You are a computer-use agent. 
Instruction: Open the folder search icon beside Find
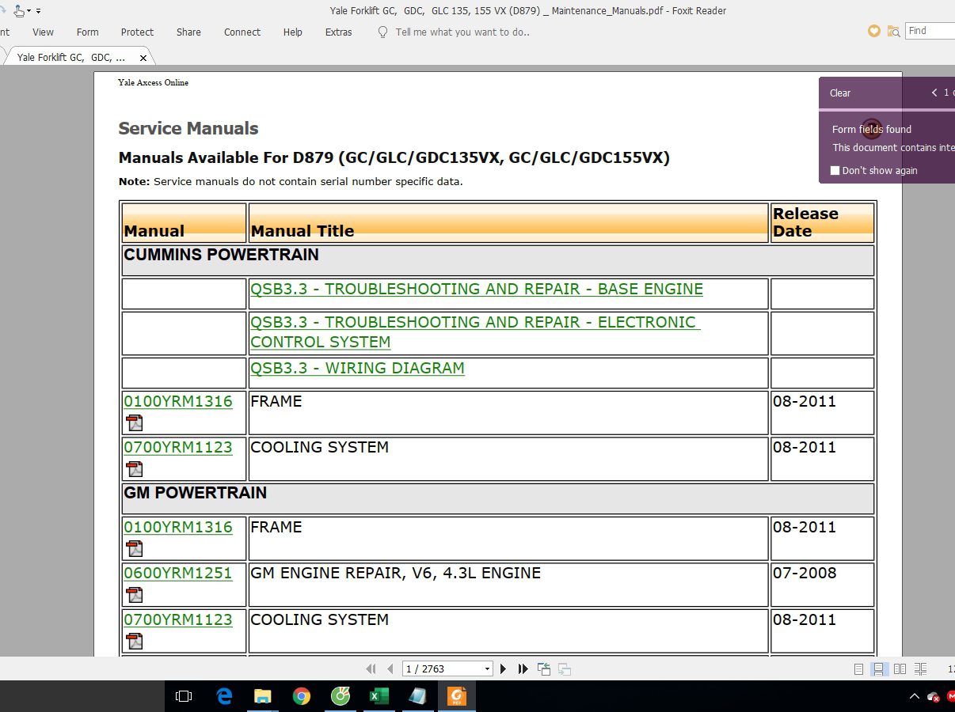coord(893,32)
